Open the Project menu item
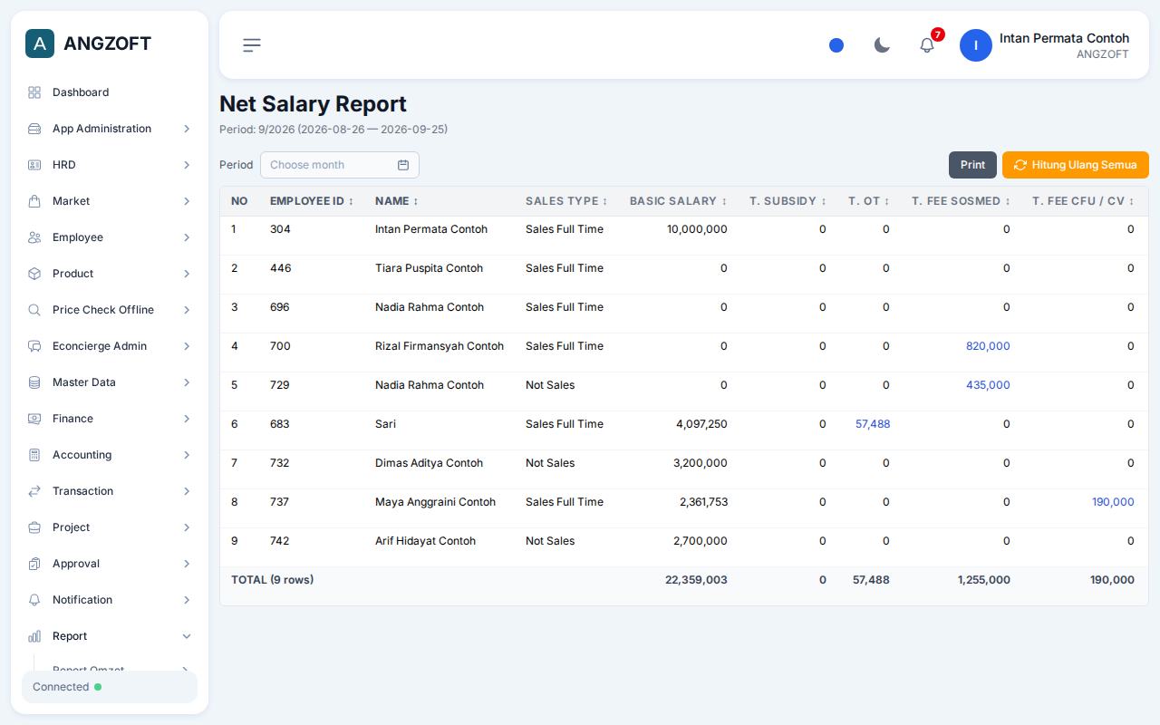This screenshot has width=1160, height=725. pyautogui.click(x=110, y=527)
